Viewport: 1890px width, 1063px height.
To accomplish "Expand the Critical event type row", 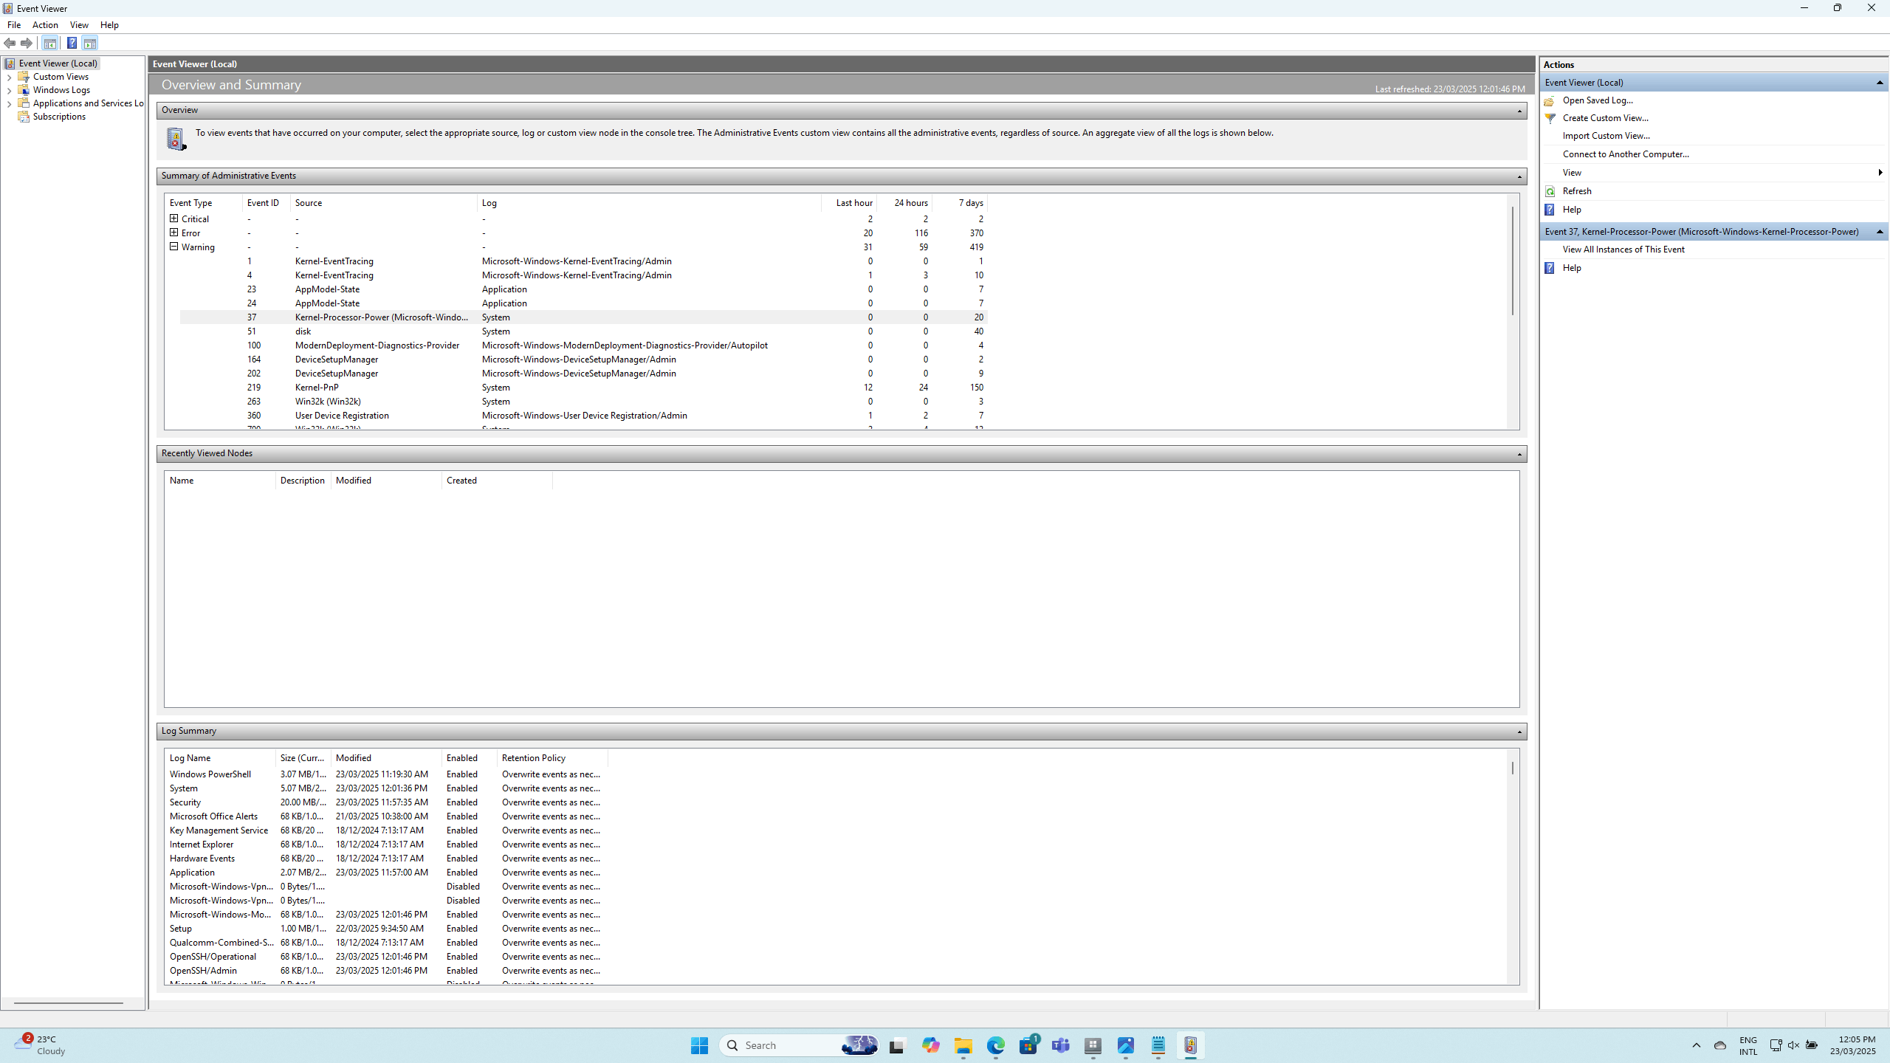I will point(174,219).
